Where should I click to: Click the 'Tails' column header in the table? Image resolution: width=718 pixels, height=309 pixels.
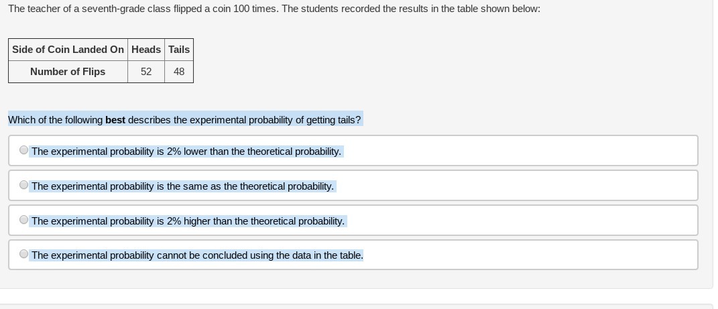point(179,50)
